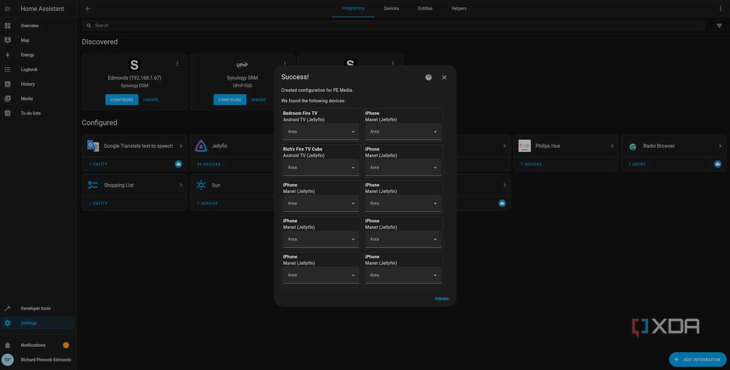The width and height of the screenshot is (730, 370).
Task: Configure the Edmonds Synology DSM
Action: pyautogui.click(x=122, y=100)
